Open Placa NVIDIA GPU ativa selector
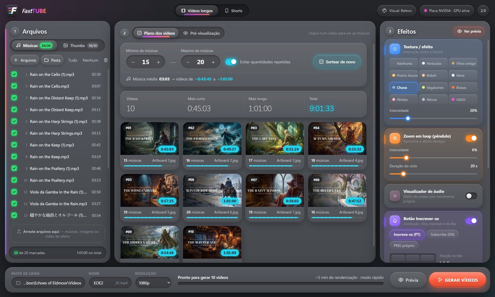The height and width of the screenshot is (297, 495). point(446,11)
